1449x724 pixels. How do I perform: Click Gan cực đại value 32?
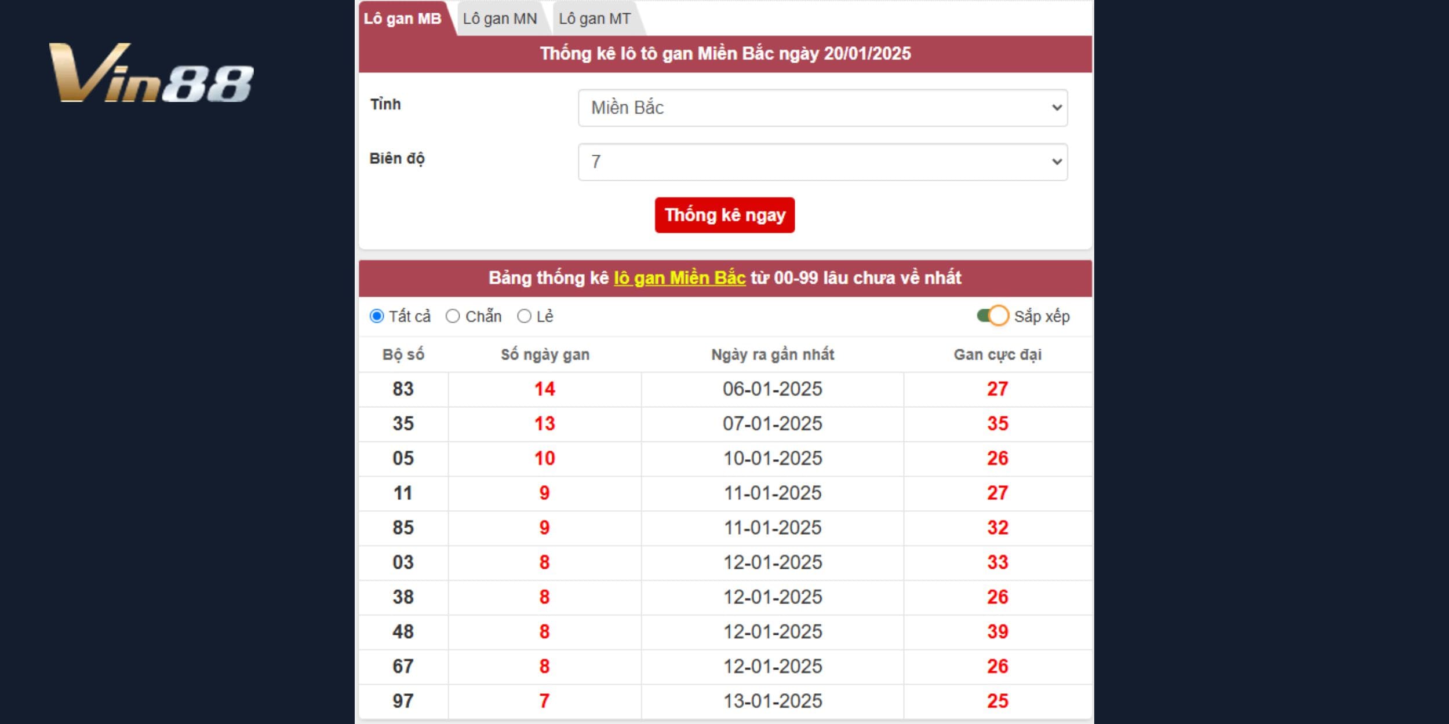click(x=997, y=528)
